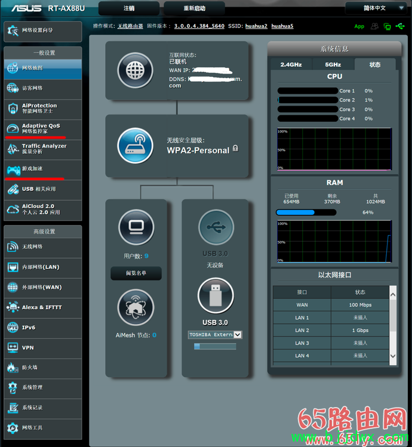412x447 pixels.
Task: Click the RAM usage progress bar
Action: point(306,212)
